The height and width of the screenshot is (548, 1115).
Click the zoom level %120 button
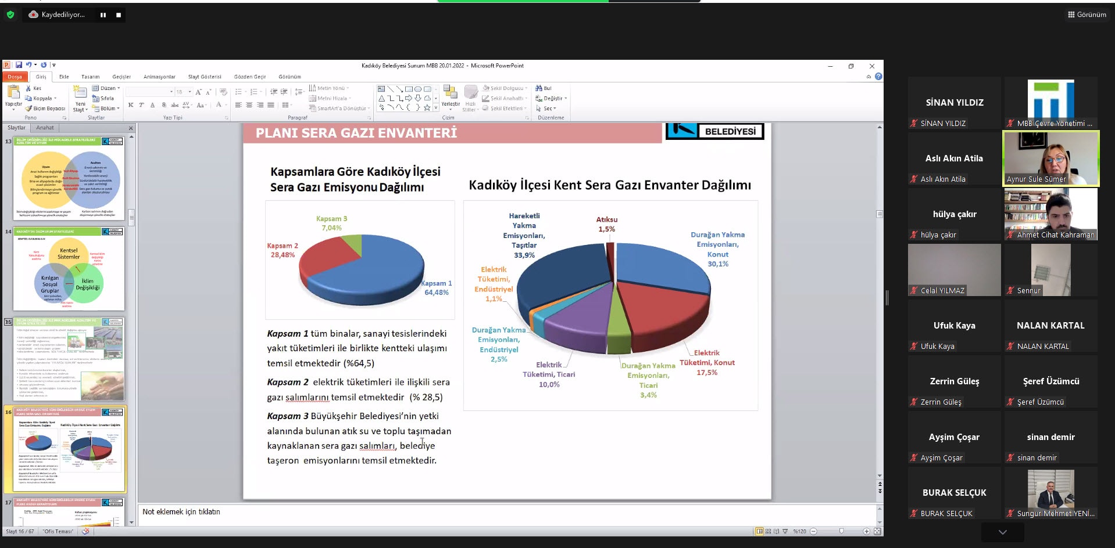[799, 531]
